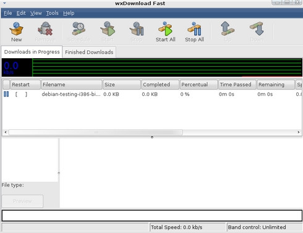Click the 0.0 kb/s speed readout
303x233 pixels.
(11, 68)
